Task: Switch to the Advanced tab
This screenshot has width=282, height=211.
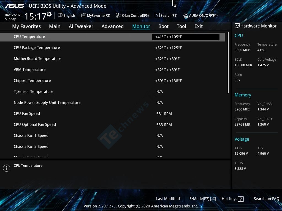Action: 113,26
